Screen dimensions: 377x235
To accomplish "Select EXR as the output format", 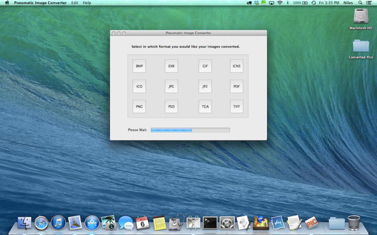I will [x=172, y=66].
